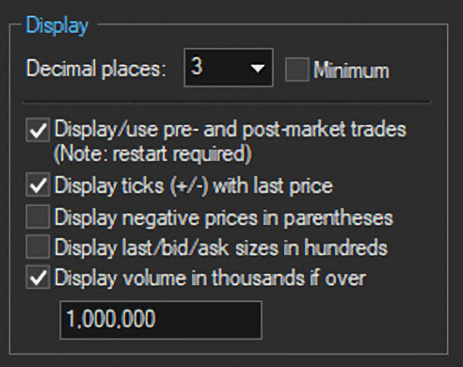Enable the Minimum decimal places checkbox

pos(296,70)
